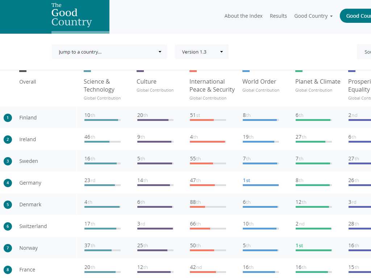Select the Germany country name

coord(30,183)
